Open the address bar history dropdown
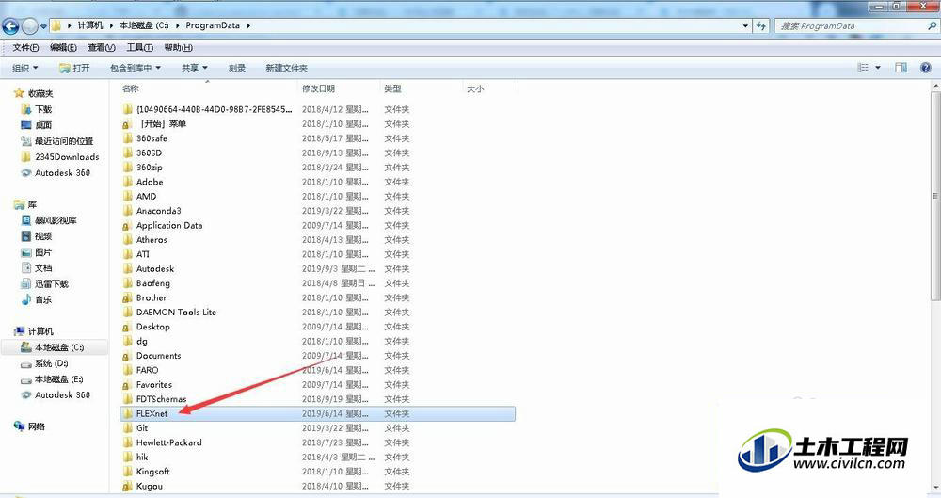Screen dimensions: 941x498 745,25
